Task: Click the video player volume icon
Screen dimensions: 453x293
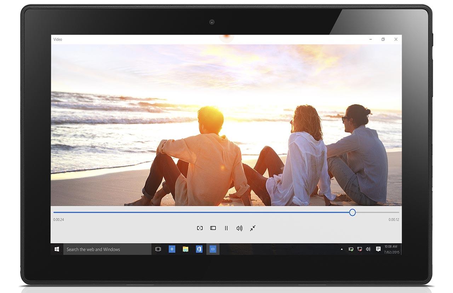Action: pos(239,228)
